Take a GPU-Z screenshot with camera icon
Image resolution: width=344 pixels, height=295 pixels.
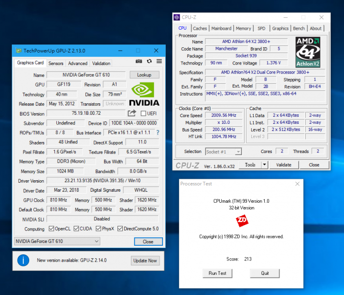[x=139, y=61]
